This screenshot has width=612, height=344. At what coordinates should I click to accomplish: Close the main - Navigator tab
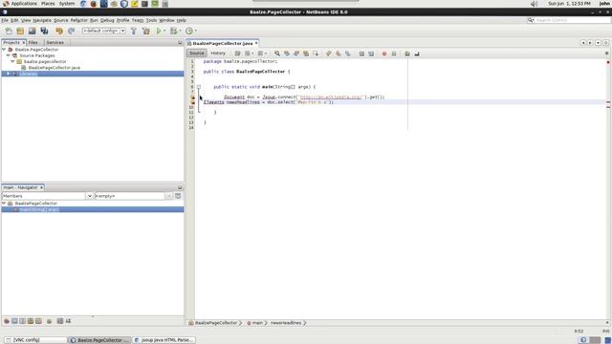(41, 187)
